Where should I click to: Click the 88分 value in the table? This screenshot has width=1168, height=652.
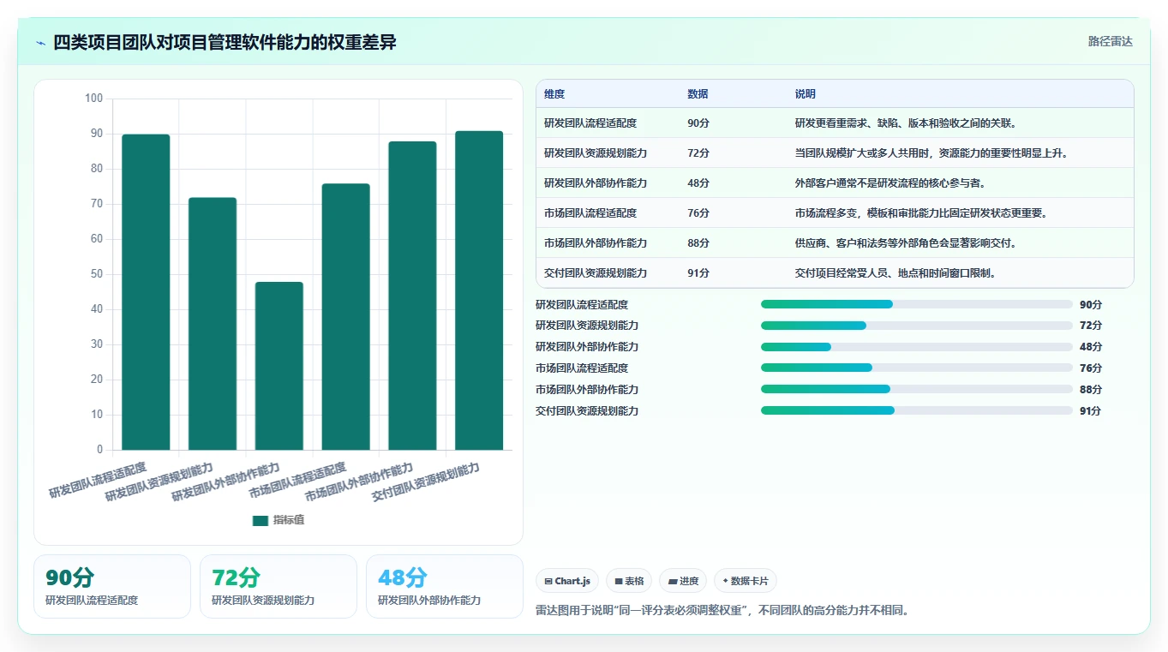click(698, 243)
